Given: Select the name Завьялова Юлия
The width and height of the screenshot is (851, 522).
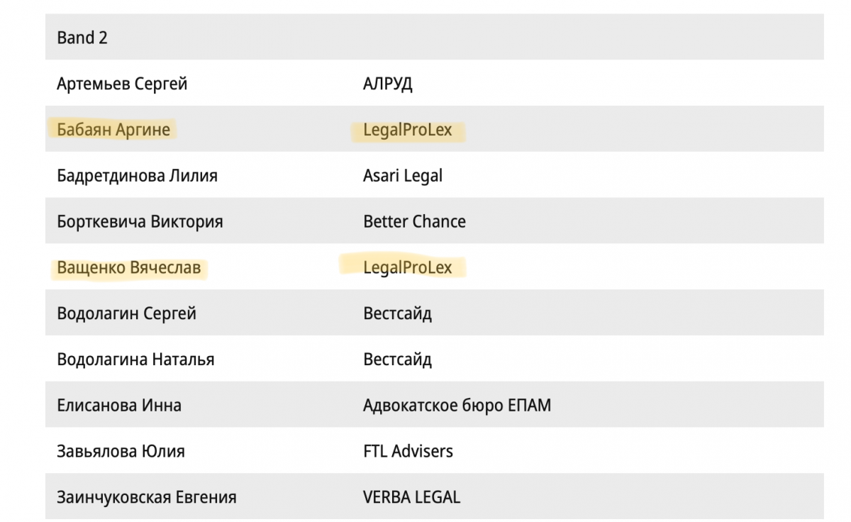Looking at the screenshot, I should [121, 451].
